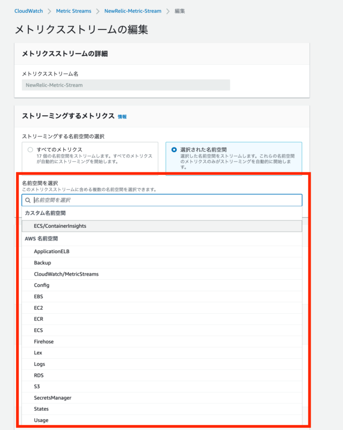
Task: Pick ECR namespace option
Action: point(162,319)
